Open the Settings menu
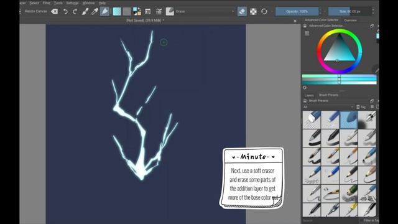The image size is (398, 224). (72, 3)
